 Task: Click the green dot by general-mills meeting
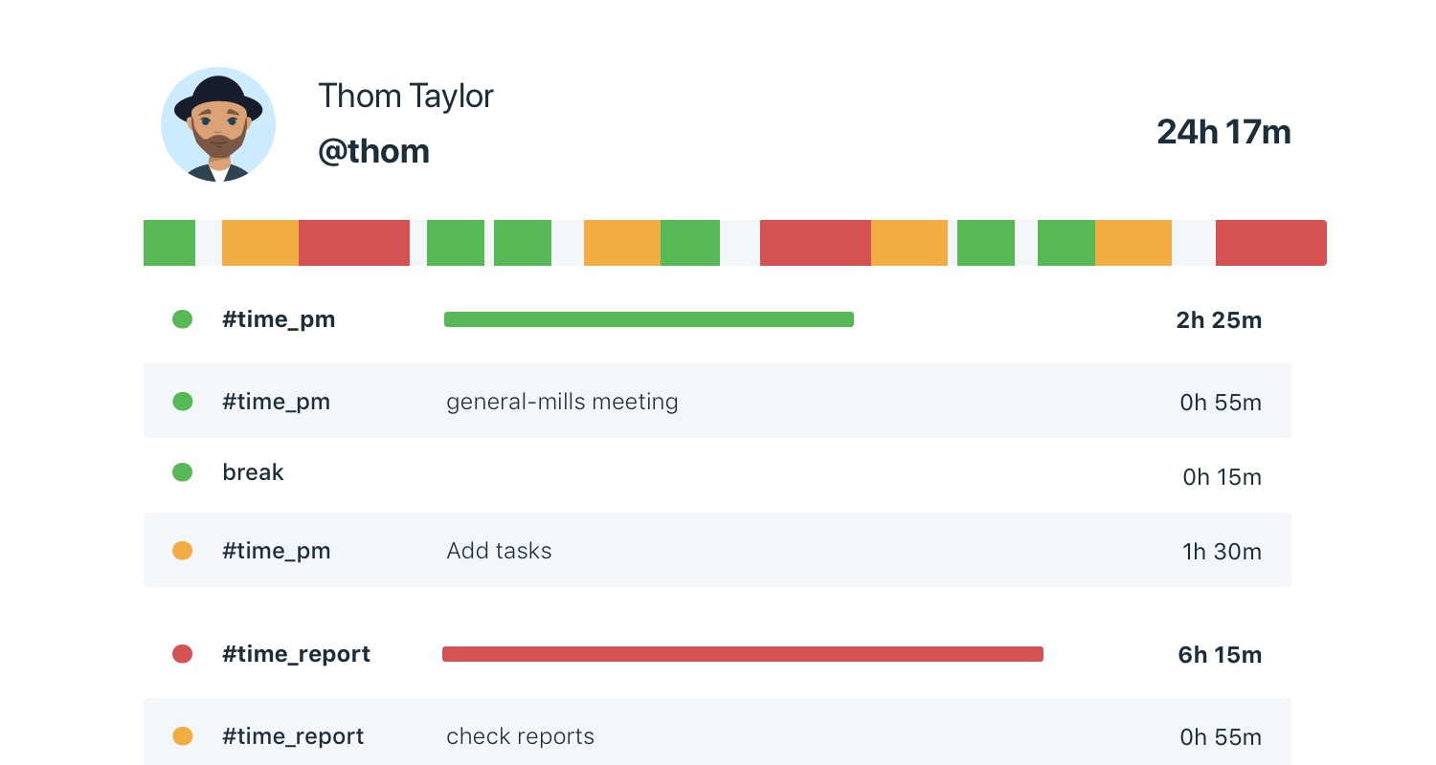[182, 402]
